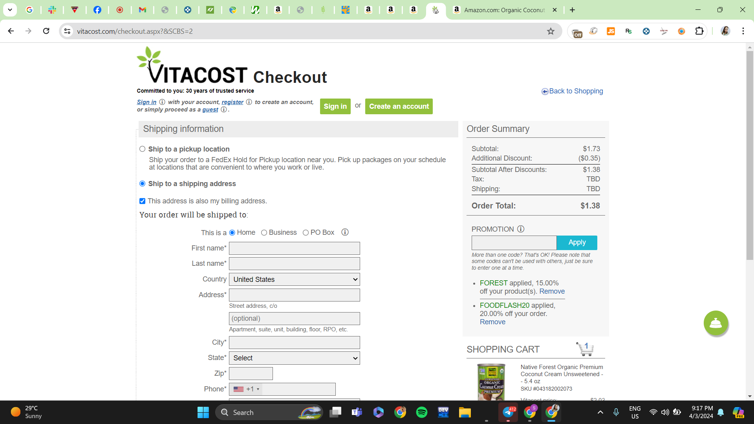Switch to the Google tab
The height and width of the screenshot is (424, 754).
[29, 10]
